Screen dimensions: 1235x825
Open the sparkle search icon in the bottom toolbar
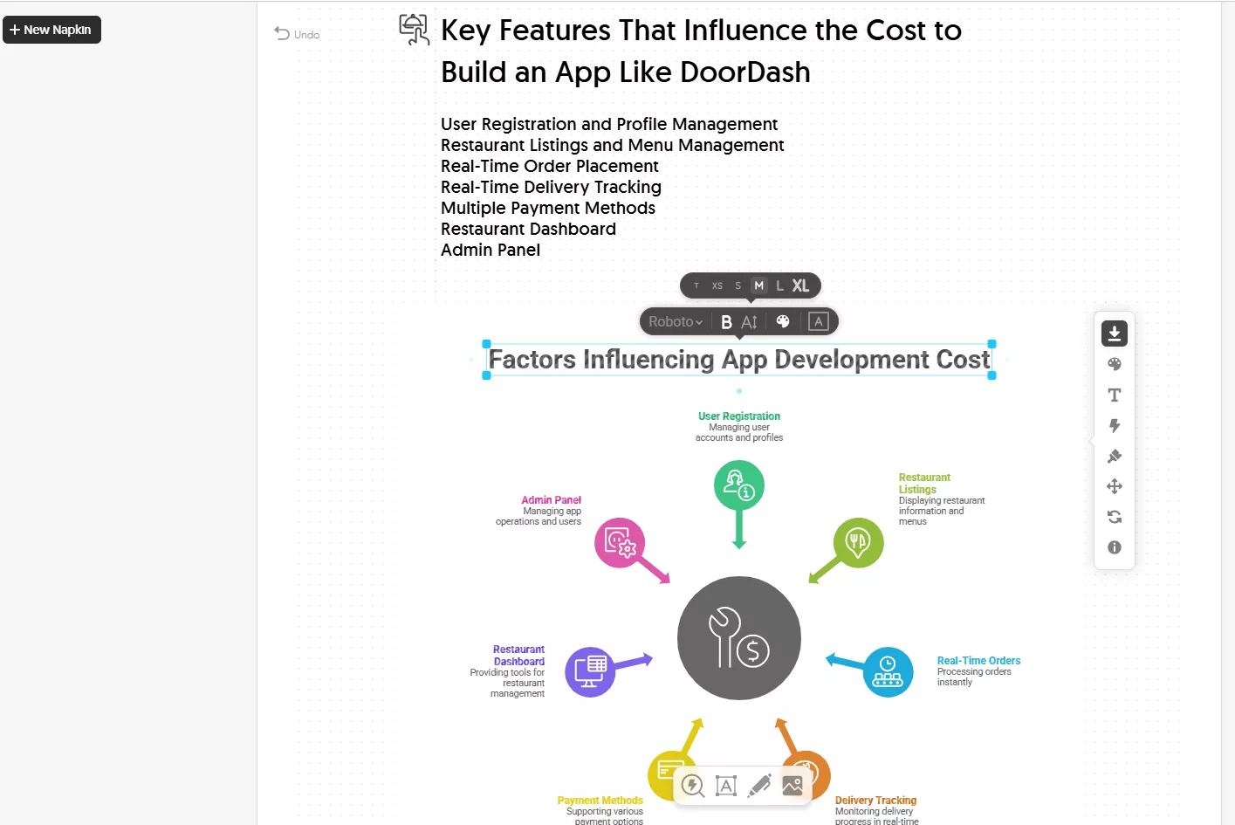[692, 785]
